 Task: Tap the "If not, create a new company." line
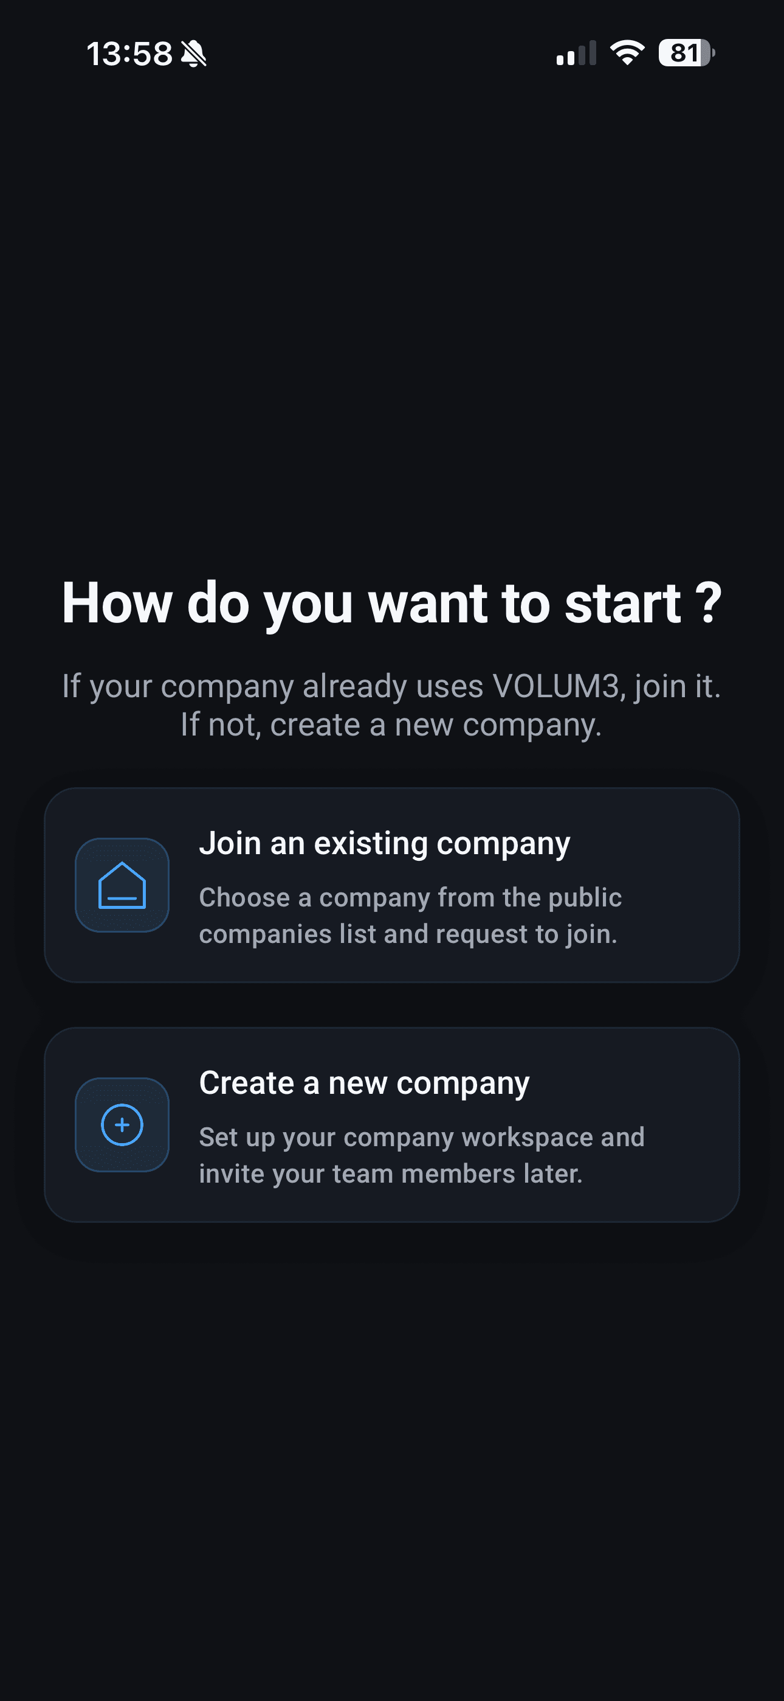[x=391, y=725]
